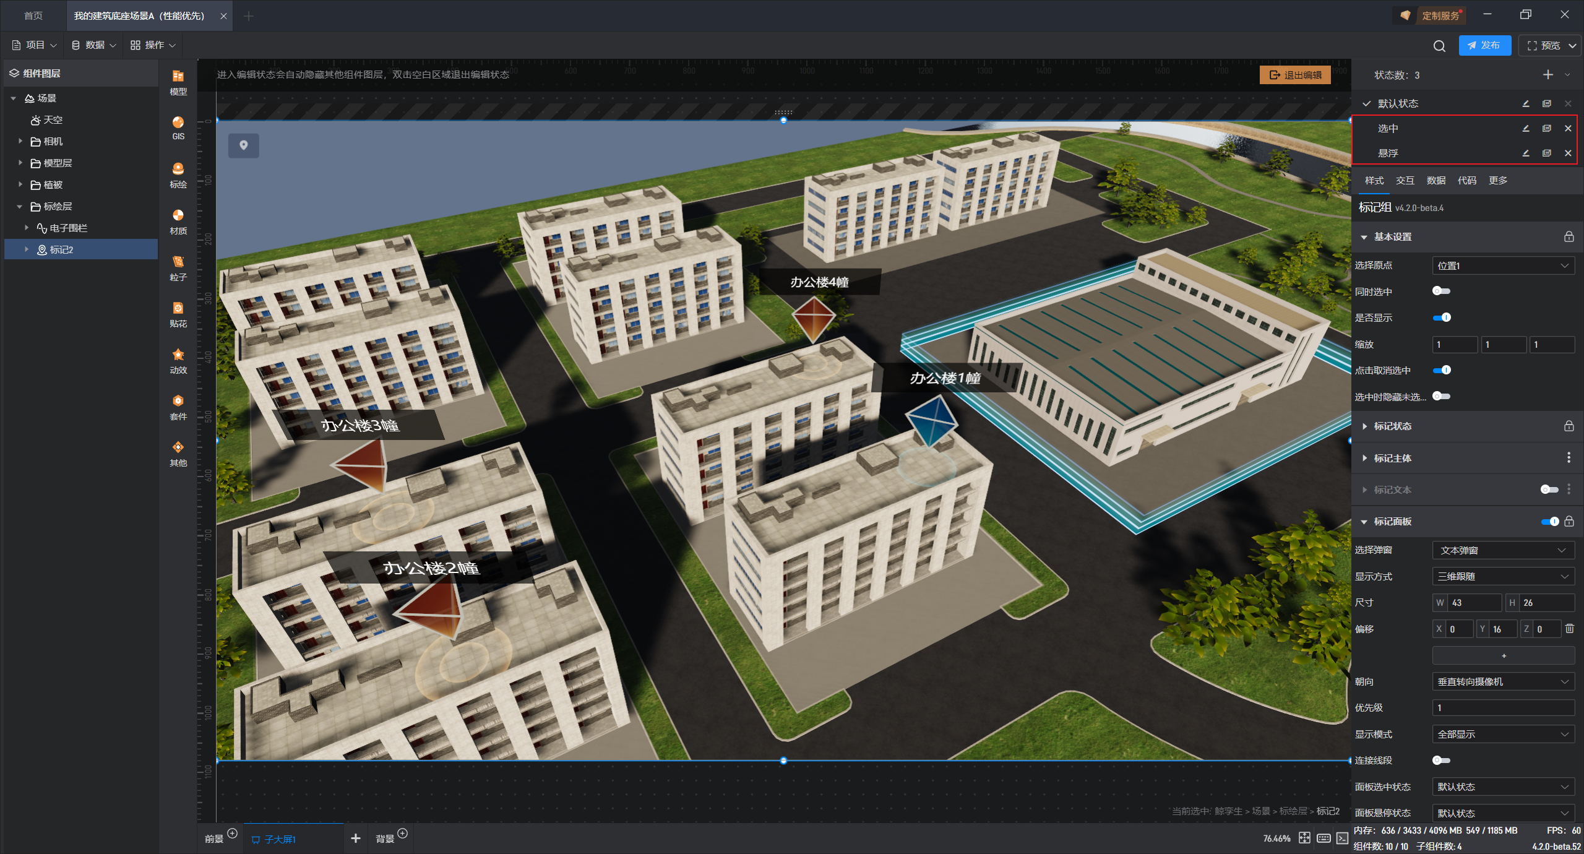Enable the 连接线段 toggle

pos(1441,760)
